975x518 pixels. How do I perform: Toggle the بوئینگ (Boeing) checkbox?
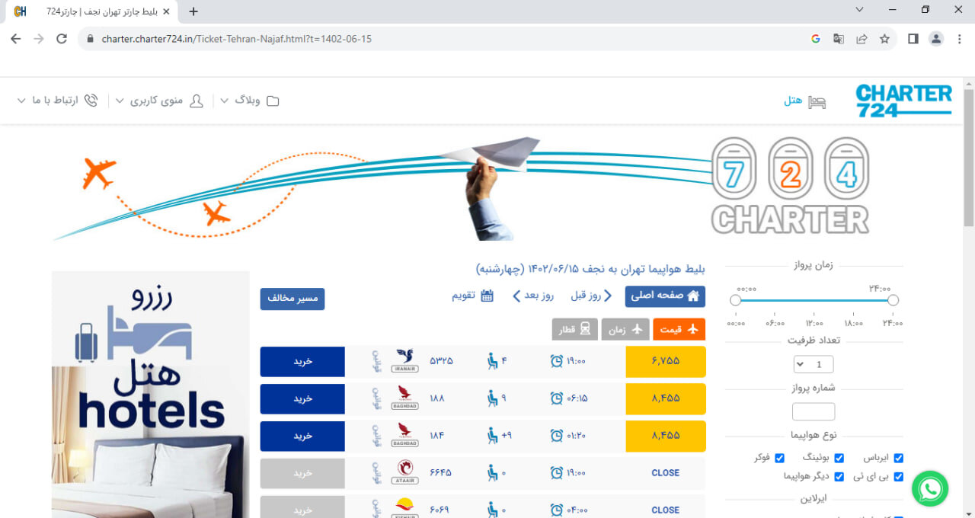coord(839,458)
